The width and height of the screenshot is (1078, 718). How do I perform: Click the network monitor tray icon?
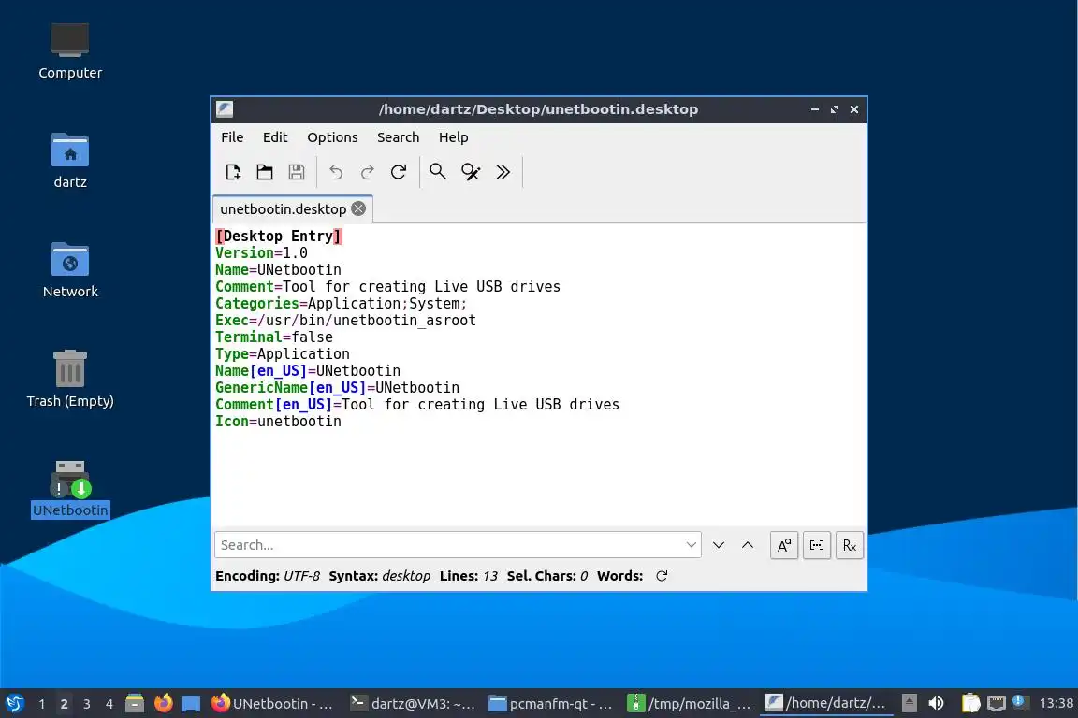tap(997, 704)
